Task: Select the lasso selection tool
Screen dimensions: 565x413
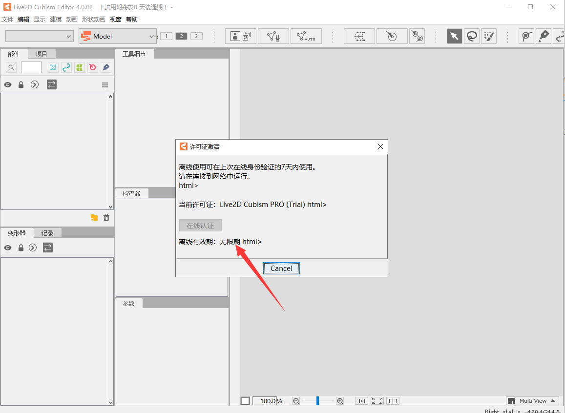Action: pyautogui.click(x=472, y=36)
